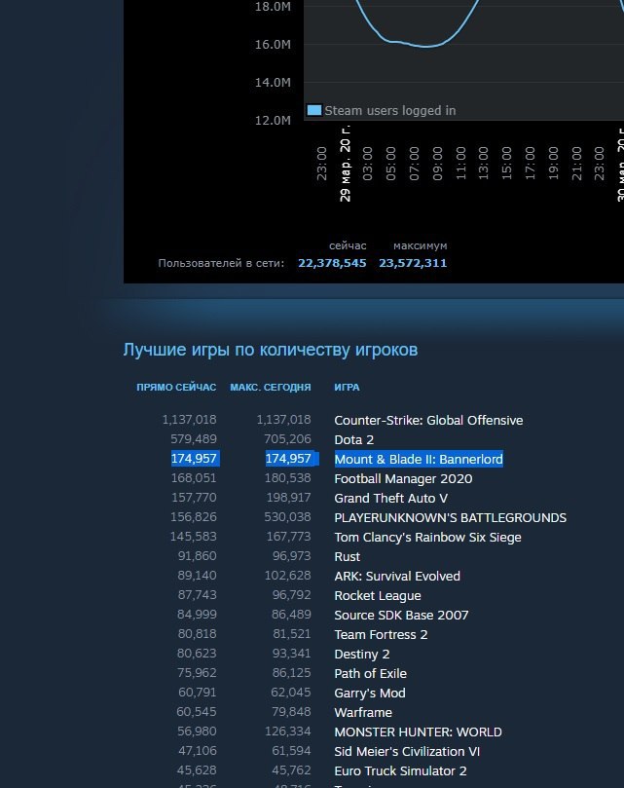Click Monster Hunter peak today 126,334
Viewport: 624px width, 788px height.
288,732
